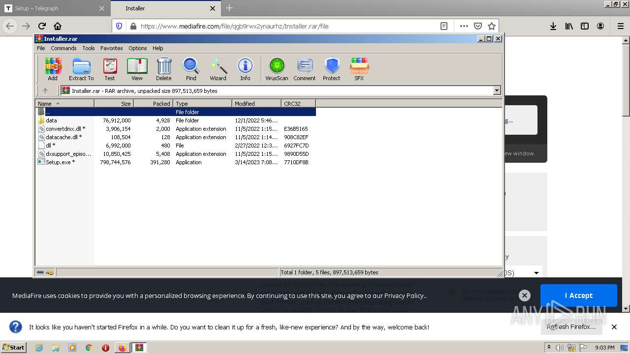Sort by the Packed column header
The width and height of the screenshot is (630, 354).
point(153,103)
